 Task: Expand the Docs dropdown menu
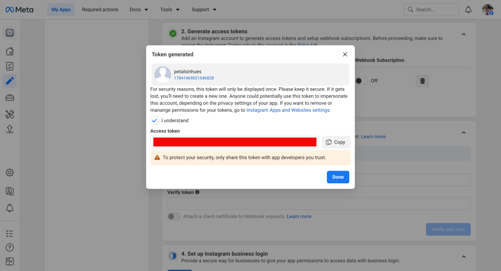pos(139,10)
